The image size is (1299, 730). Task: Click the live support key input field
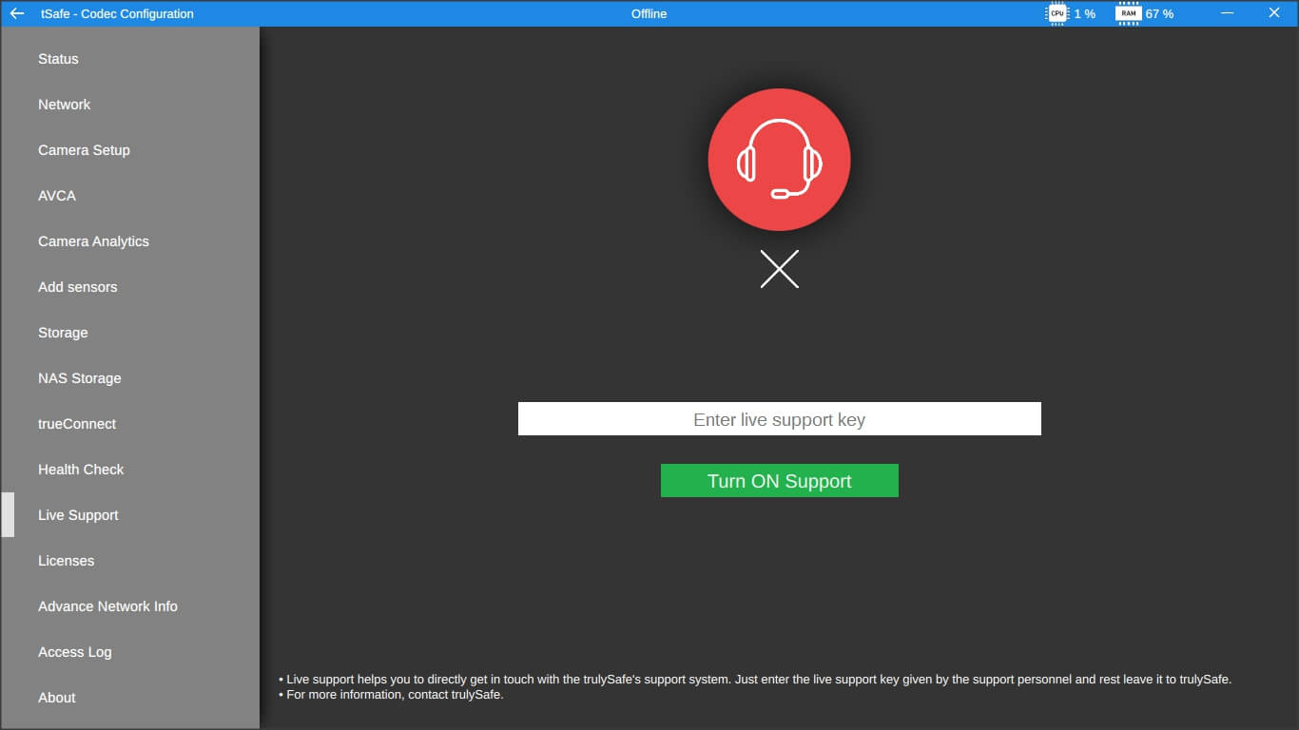tap(779, 418)
